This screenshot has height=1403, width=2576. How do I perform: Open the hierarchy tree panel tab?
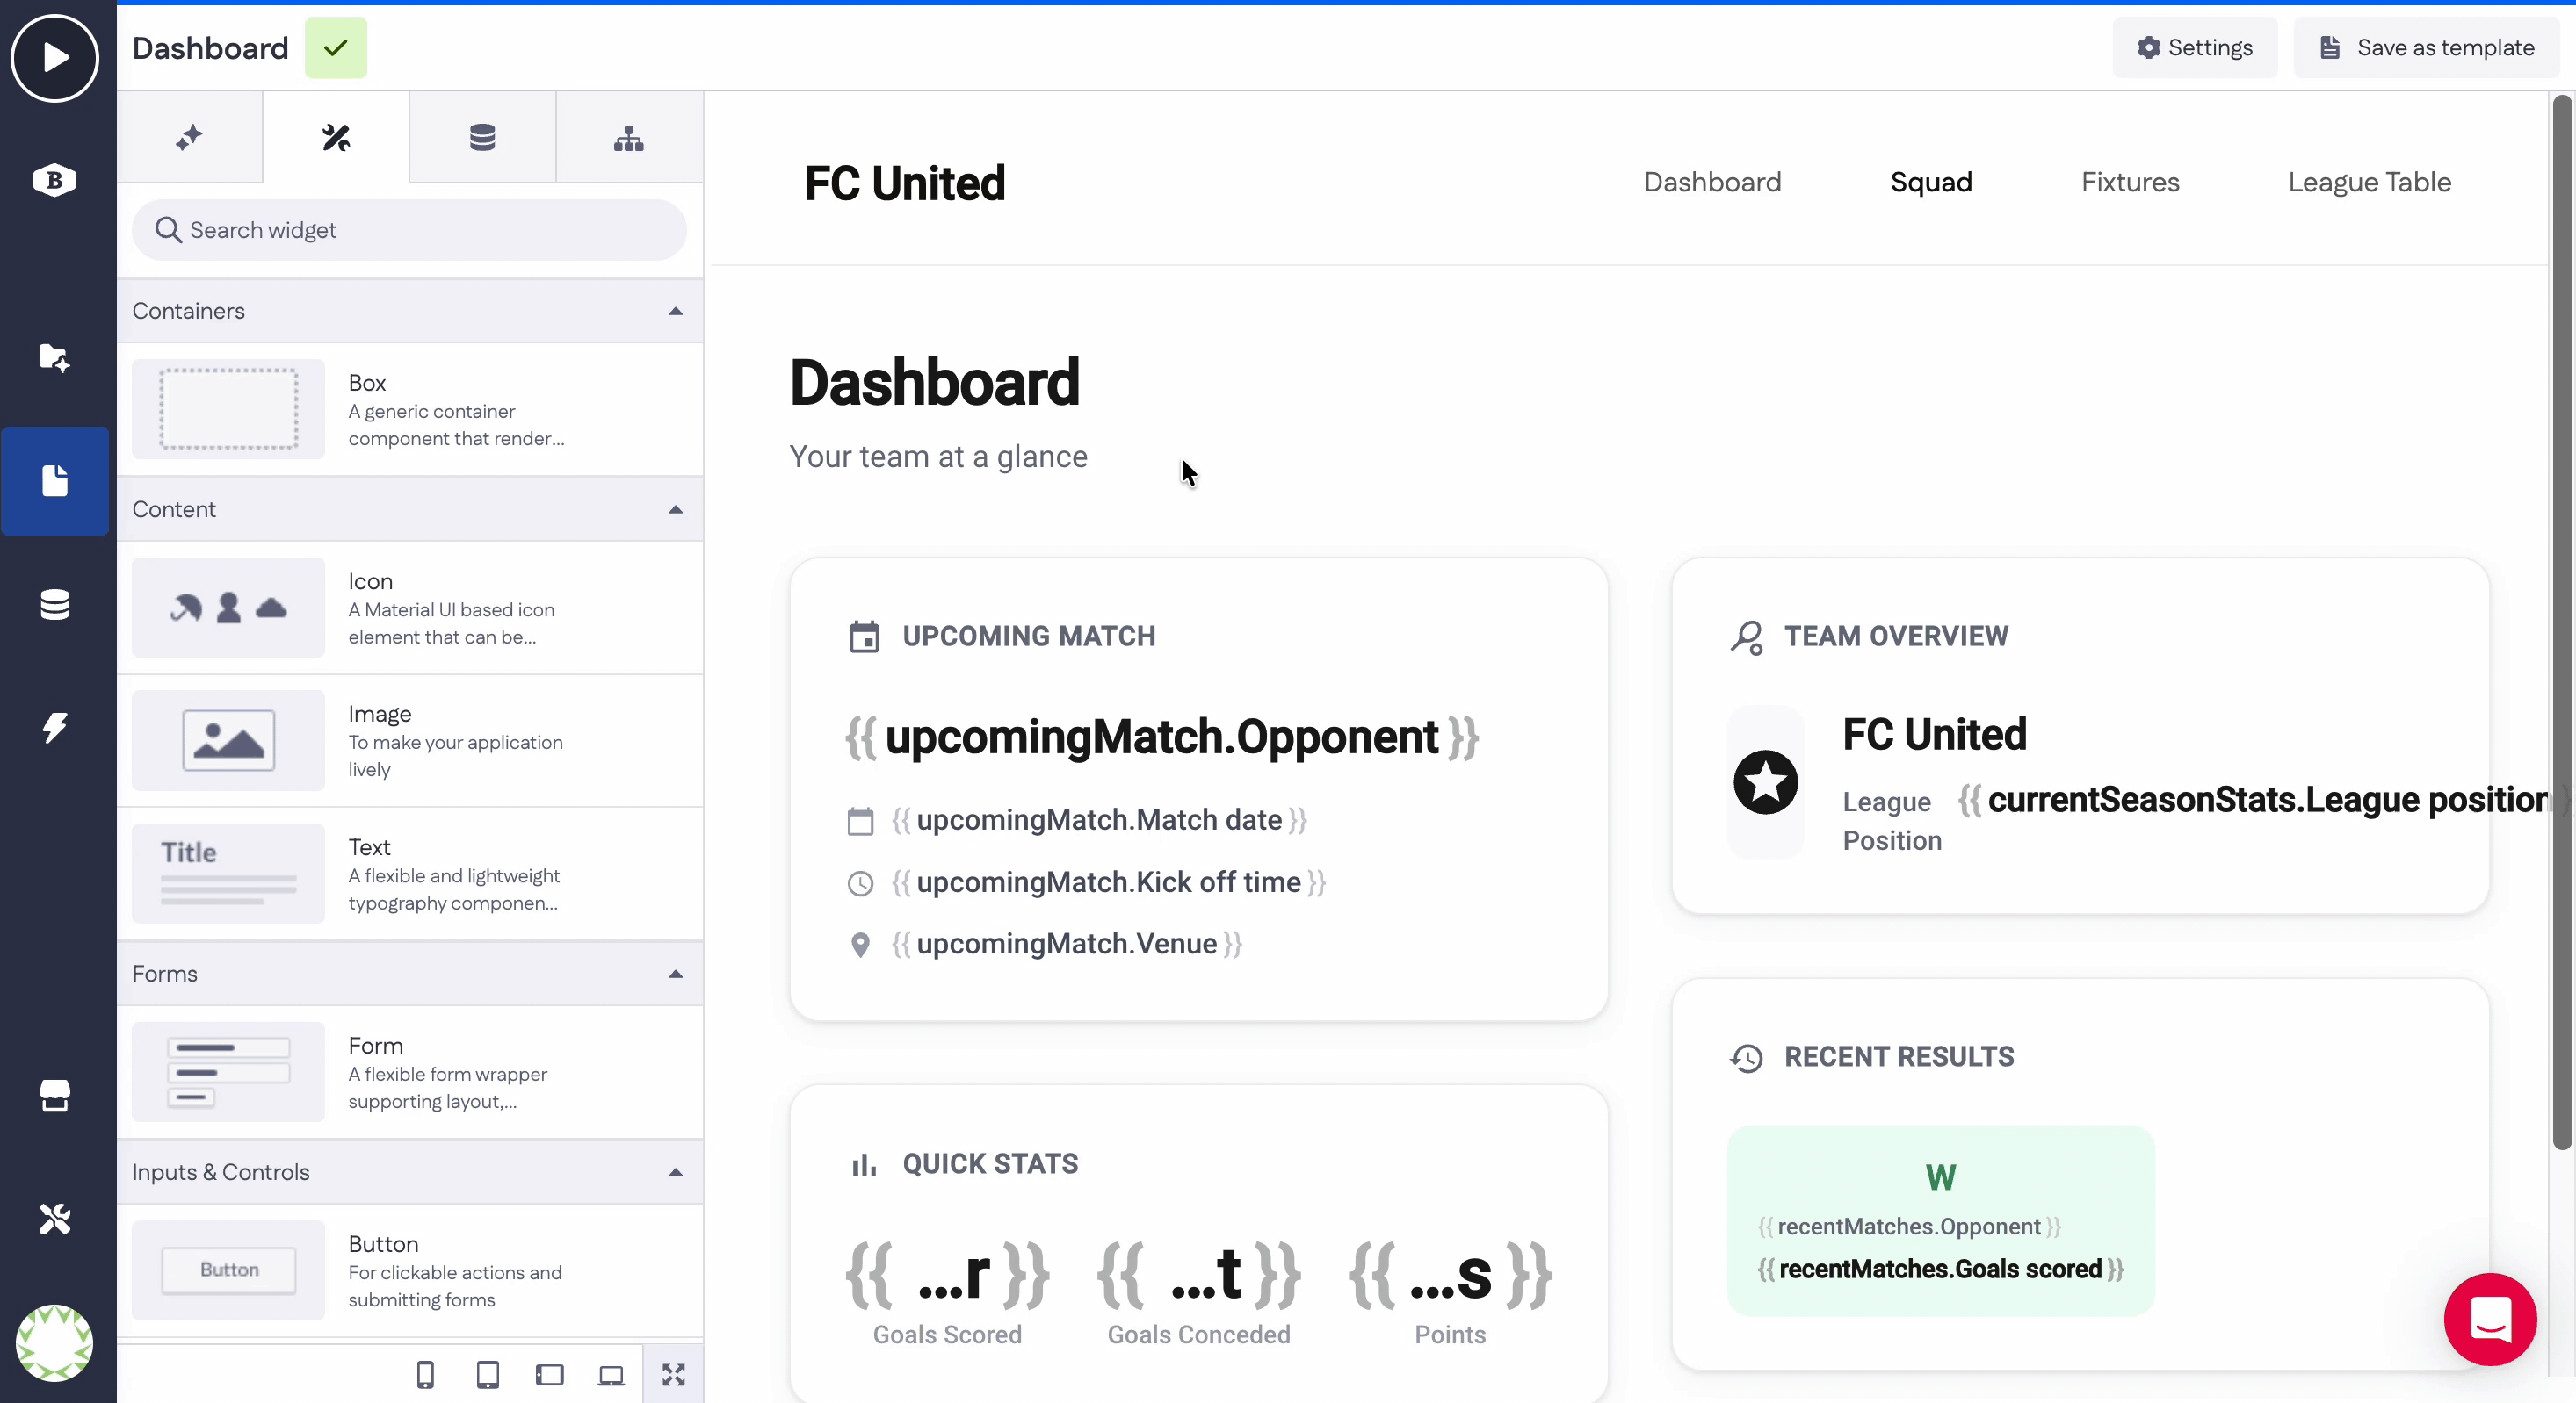coord(628,138)
